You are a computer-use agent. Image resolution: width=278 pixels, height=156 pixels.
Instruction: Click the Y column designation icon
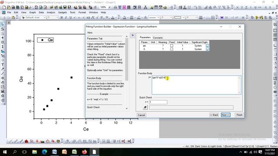point(242,7)
